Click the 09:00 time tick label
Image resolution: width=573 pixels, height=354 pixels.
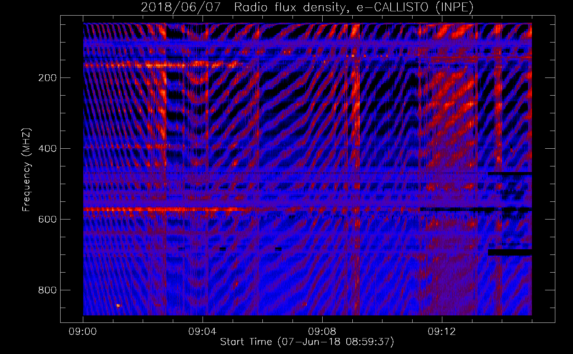click(x=83, y=332)
